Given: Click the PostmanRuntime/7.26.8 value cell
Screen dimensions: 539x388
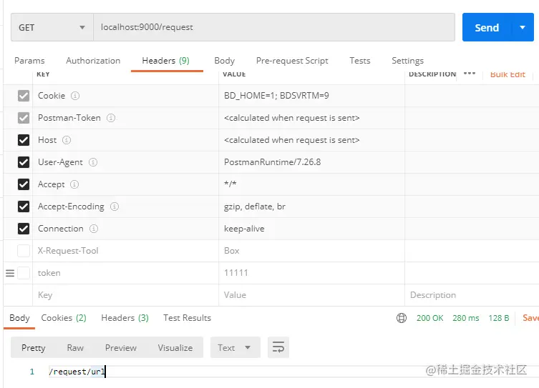Looking at the screenshot, I should (x=311, y=162).
